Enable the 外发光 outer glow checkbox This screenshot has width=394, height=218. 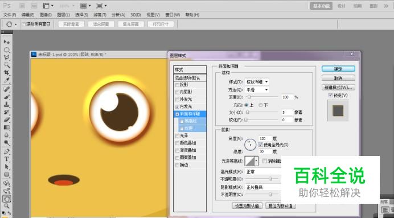(177, 99)
